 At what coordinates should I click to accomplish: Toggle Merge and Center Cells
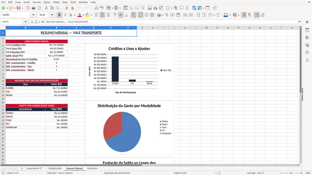[x=140, y=15]
